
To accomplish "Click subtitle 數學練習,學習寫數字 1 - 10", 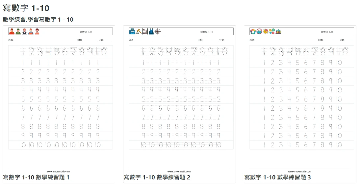I will tap(38, 19).
